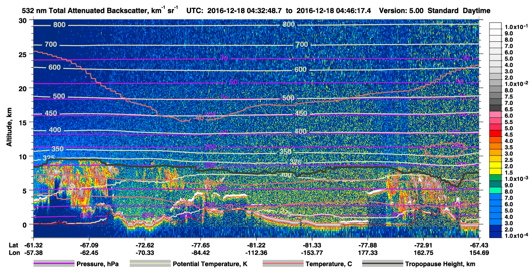Click longitude value 177.33

point(367,253)
